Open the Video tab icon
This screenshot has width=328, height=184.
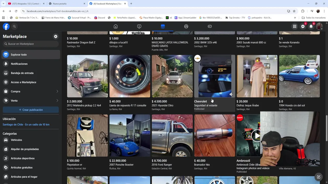pos(139,26)
